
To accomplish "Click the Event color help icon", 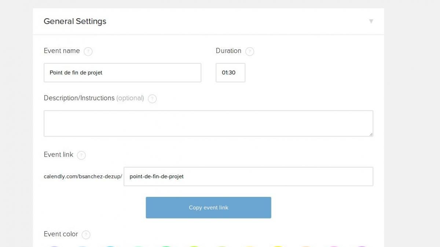I will coord(86,235).
